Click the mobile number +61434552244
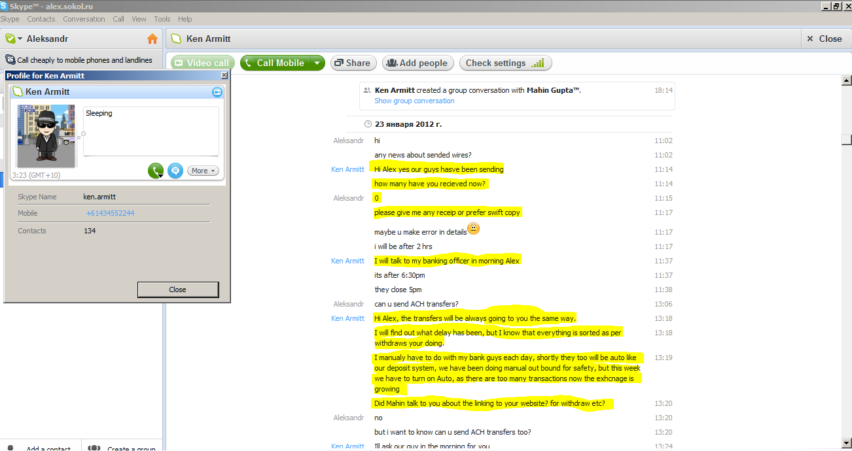The height and width of the screenshot is (451, 852). click(110, 213)
